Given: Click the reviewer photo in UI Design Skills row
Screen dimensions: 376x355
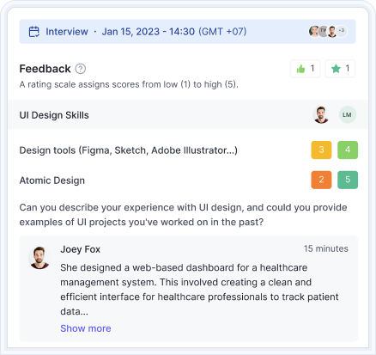Looking at the screenshot, I should 321,114.
